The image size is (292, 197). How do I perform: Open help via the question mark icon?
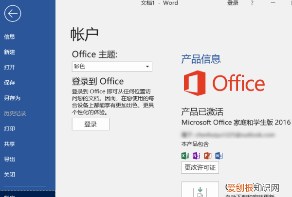click(x=252, y=3)
